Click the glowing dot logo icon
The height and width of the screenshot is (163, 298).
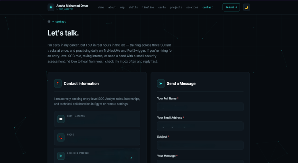pyautogui.click(x=51, y=7)
